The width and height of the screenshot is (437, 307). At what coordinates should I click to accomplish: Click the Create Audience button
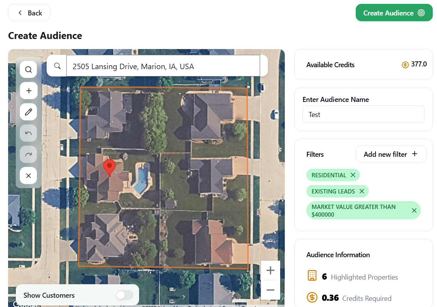[x=394, y=13]
